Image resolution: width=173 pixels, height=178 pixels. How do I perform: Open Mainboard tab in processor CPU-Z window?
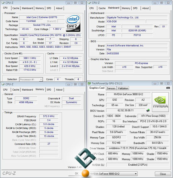27,8
